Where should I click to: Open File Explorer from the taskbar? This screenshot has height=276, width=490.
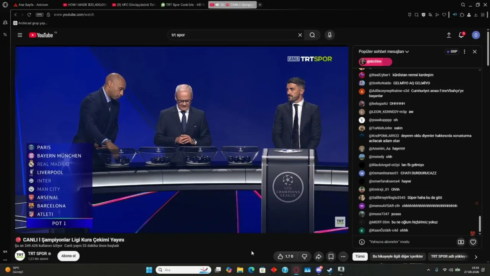(240, 270)
